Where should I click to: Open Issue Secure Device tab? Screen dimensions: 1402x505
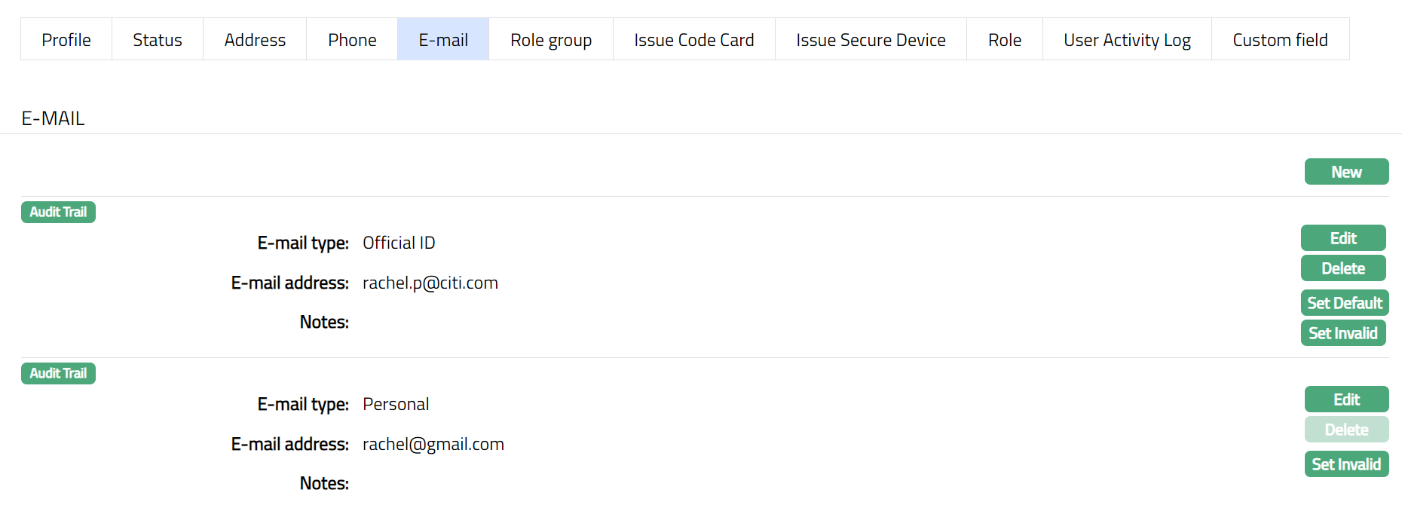[x=871, y=40]
